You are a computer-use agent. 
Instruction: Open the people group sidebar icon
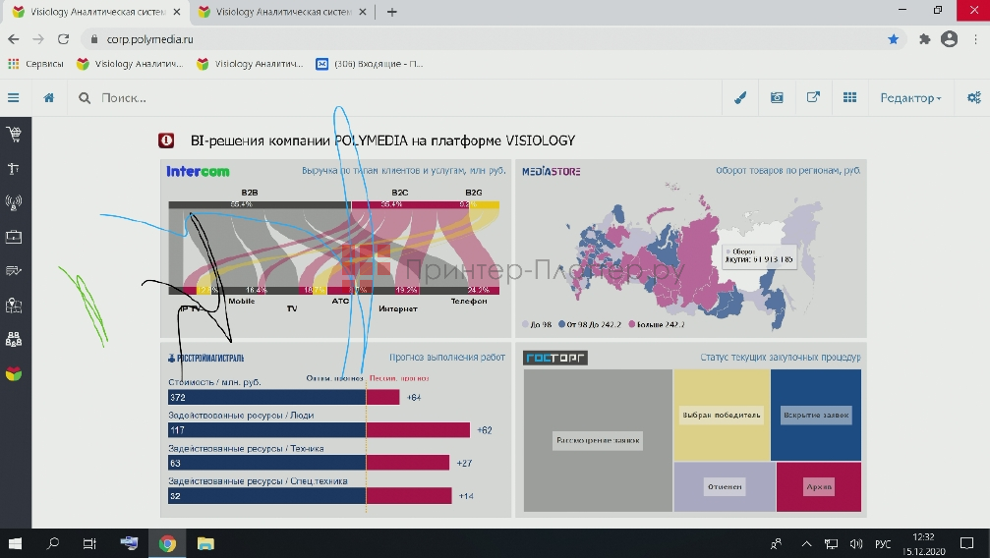[x=14, y=340]
